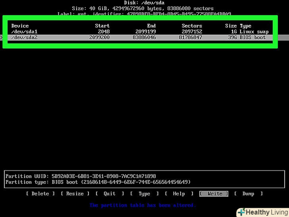This screenshot has width=289, height=217.
Task: Click the Healthy Living logo
Action: (x=262, y=212)
